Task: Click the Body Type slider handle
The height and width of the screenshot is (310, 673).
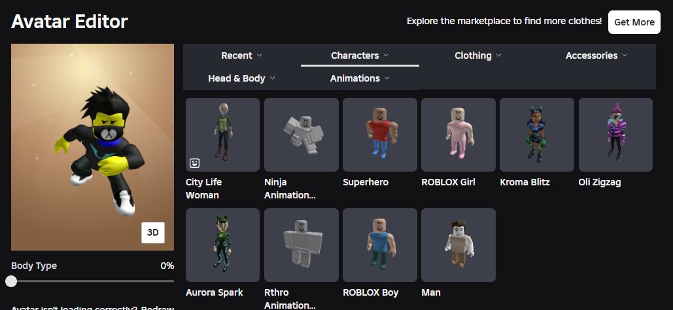Action: (11, 281)
